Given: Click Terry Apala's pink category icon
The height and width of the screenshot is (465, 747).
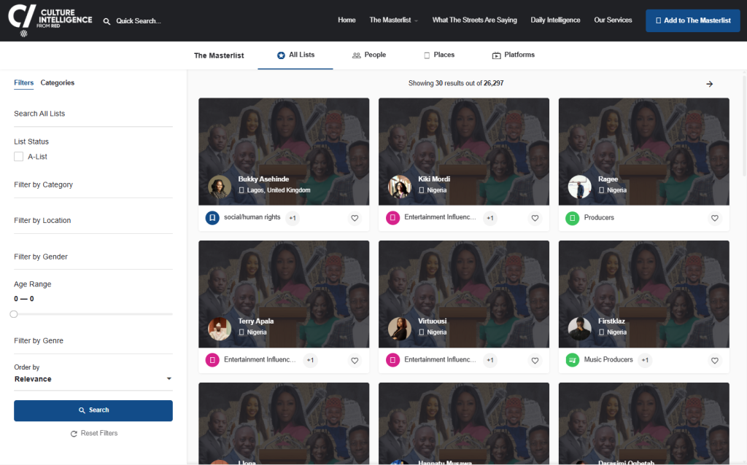Looking at the screenshot, I should tap(212, 360).
